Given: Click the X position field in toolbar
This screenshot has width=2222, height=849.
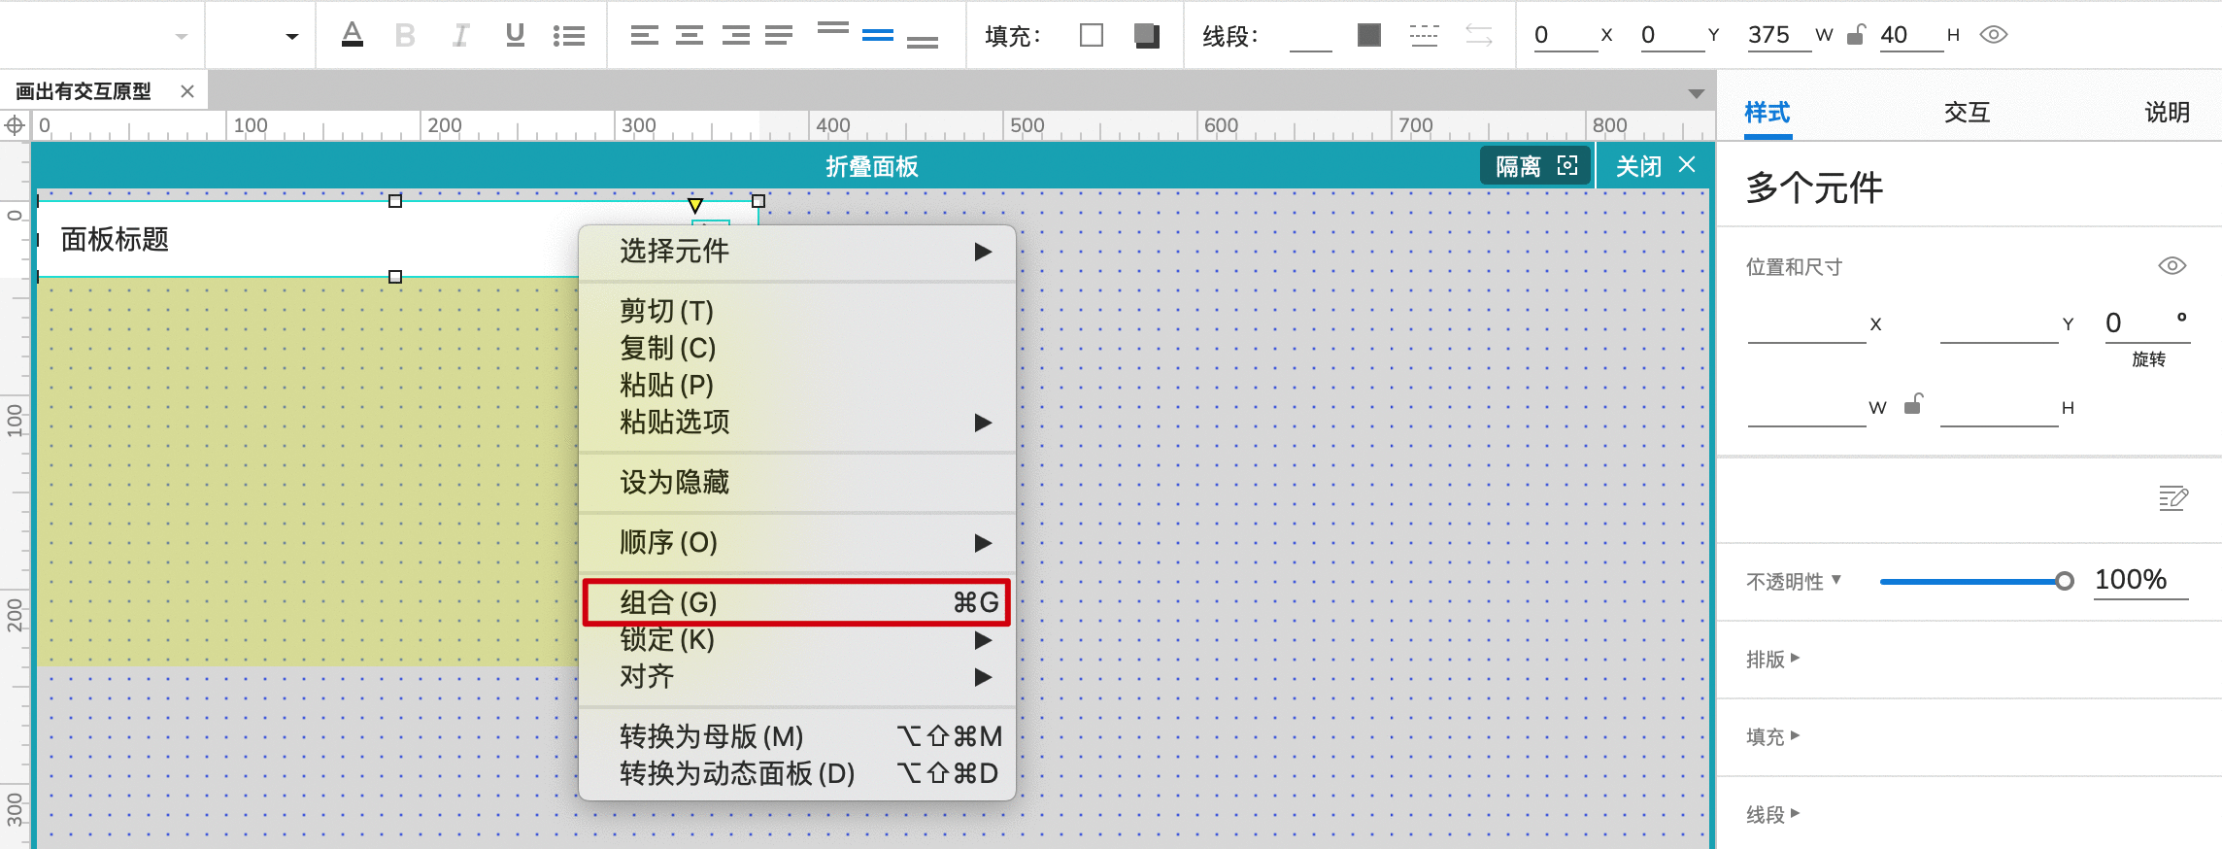Looking at the screenshot, I should [x=1565, y=35].
